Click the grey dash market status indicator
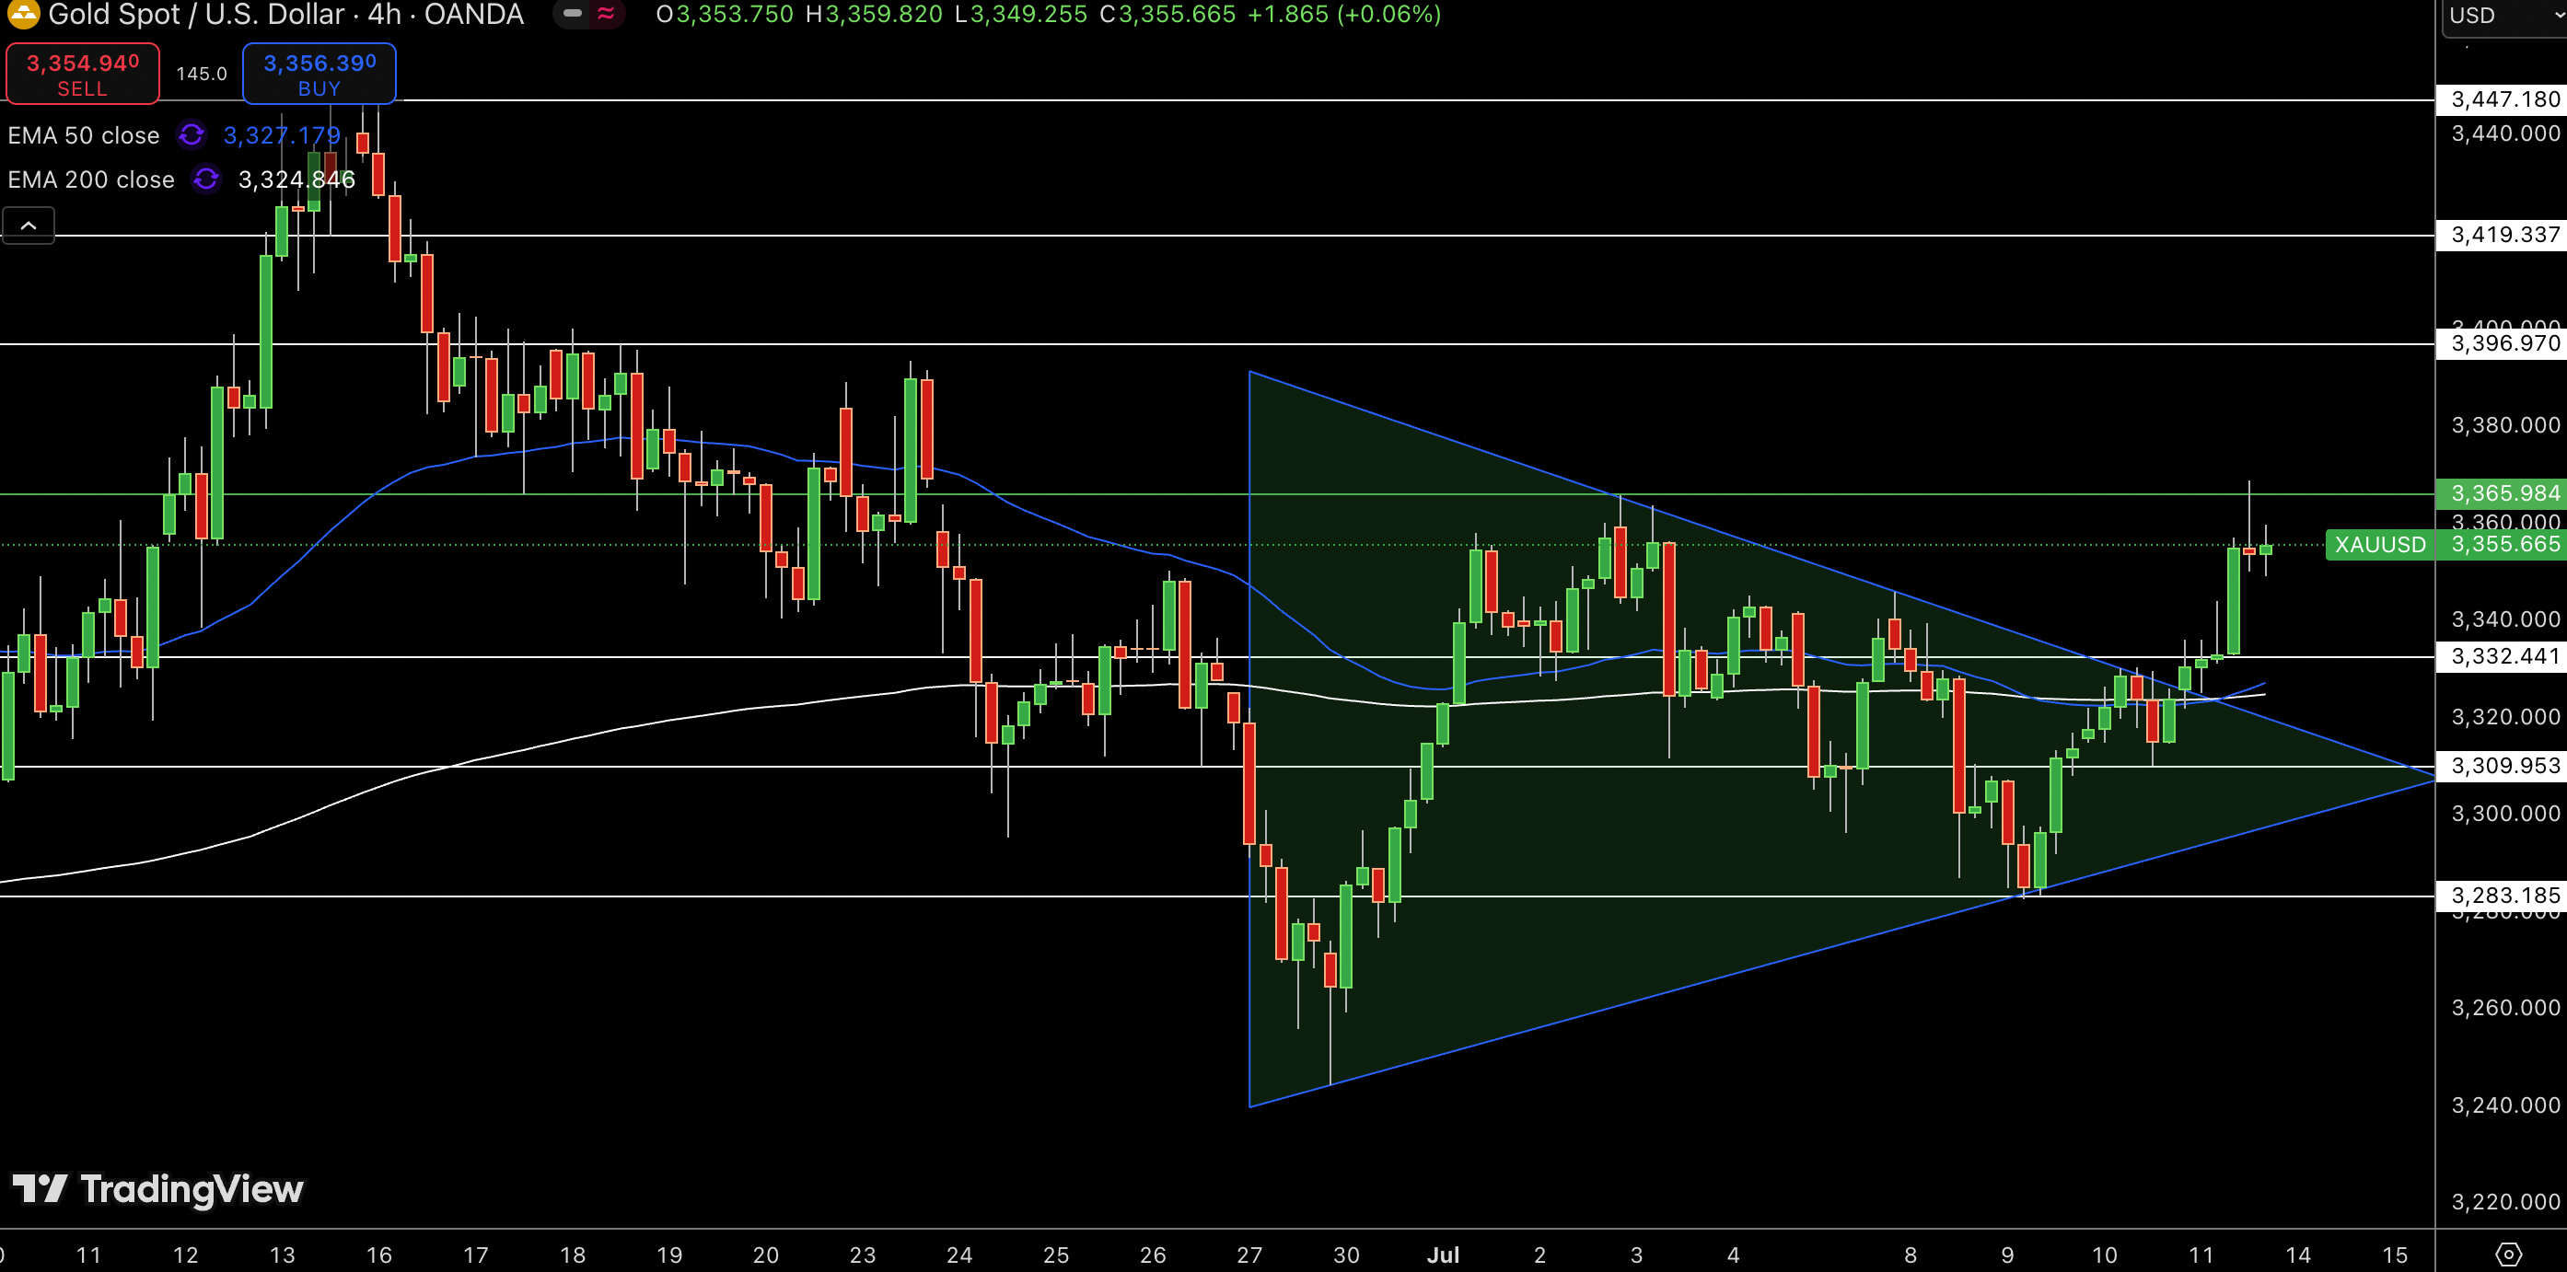Image resolution: width=2567 pixels, height=1272 pixels. (x=572, y=14)
